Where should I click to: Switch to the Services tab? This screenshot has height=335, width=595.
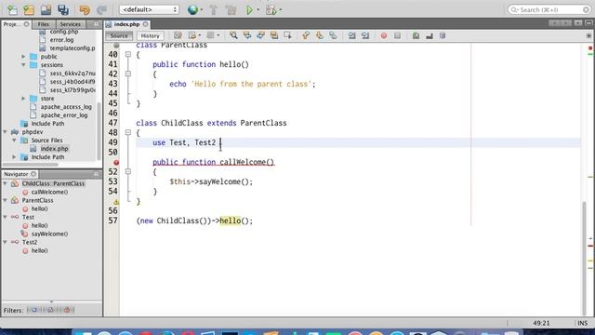pos(71,24)
